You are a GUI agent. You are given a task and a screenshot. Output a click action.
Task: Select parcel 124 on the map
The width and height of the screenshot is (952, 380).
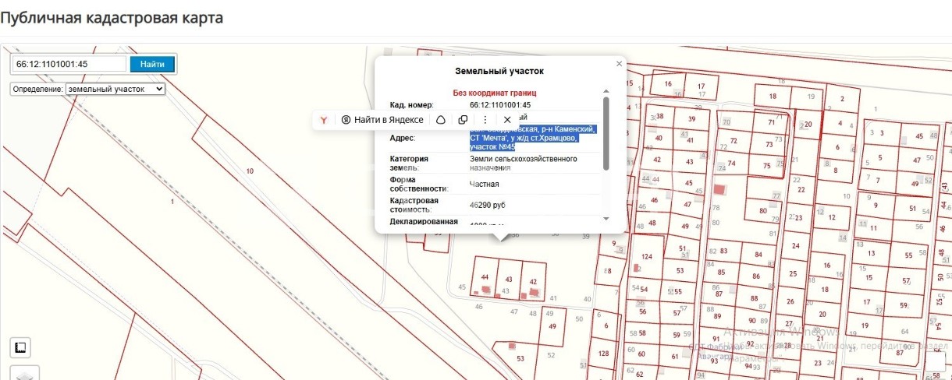click(x=646, y=256)
